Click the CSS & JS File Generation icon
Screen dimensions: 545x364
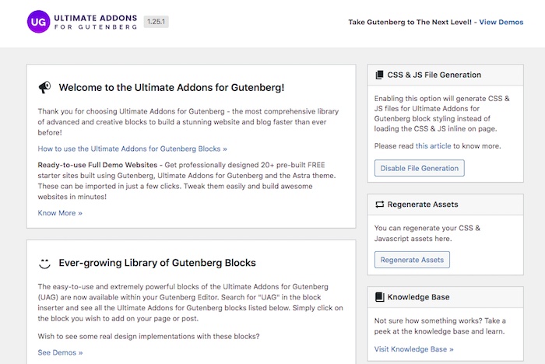[x=380, y=75]
